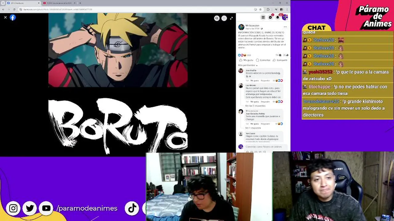Open Chrome extensions puzzle icon
The image size is (394, 221).
268,10
